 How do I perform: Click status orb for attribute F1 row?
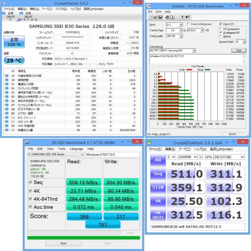pyautogui.click(x=7, y=130)
